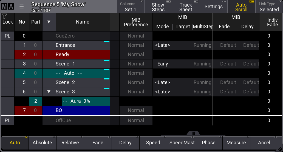Select the blue BO cue name cell
283x152 pixels.
[x=76, y=110]
